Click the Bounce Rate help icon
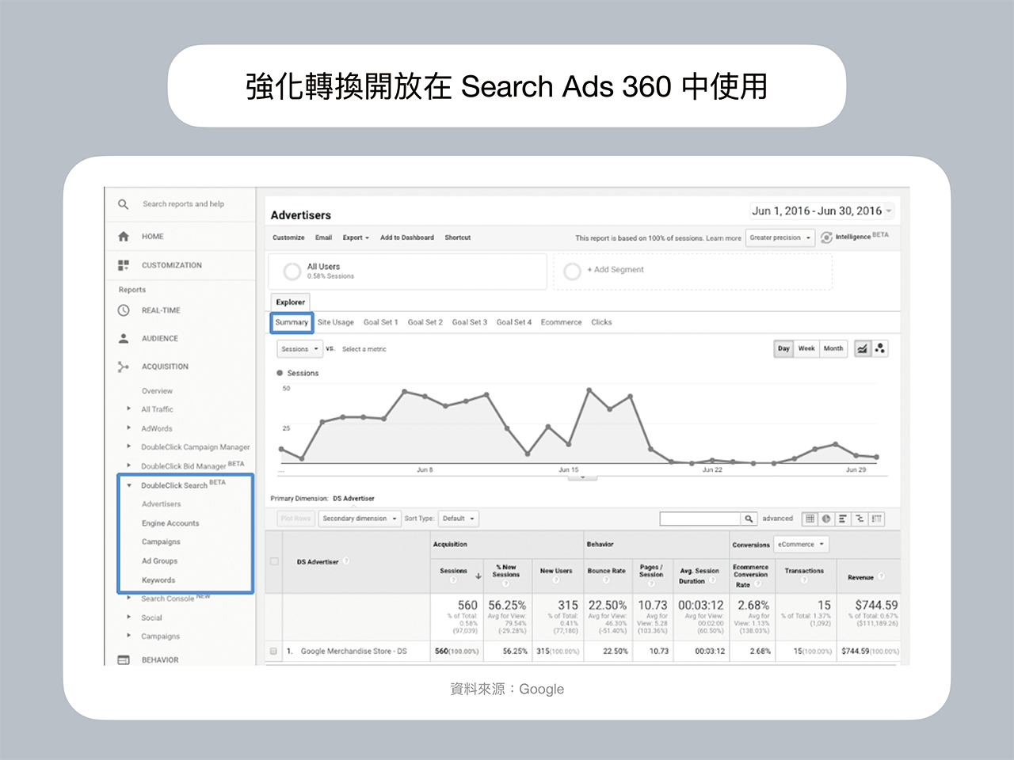1014x760 pixels. (x=606, y=580)
